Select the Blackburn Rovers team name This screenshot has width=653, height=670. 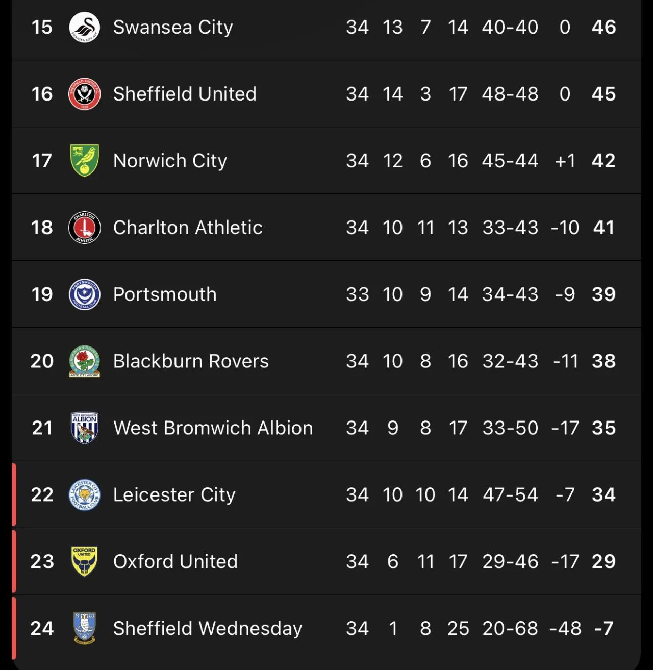pos(191,361)
